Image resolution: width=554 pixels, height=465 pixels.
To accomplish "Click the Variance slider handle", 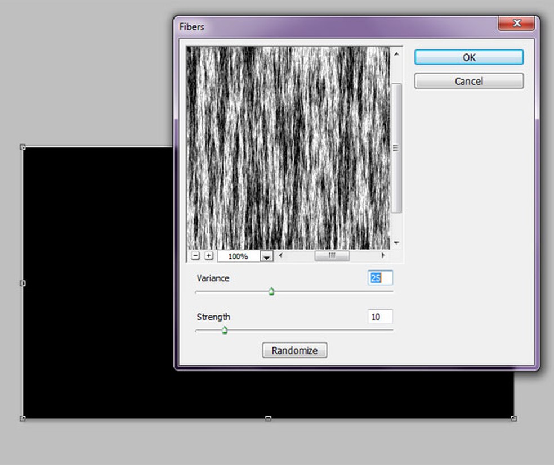I will click(271, 291).
